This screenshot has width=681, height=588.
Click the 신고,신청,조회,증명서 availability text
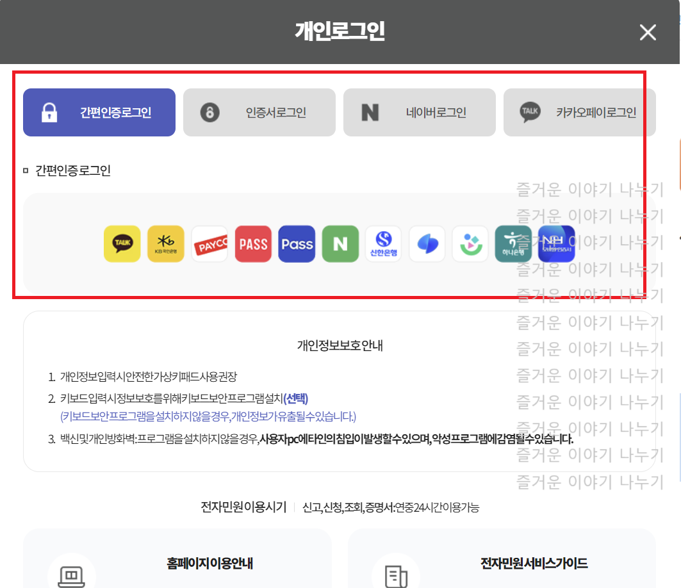[391, 507]
